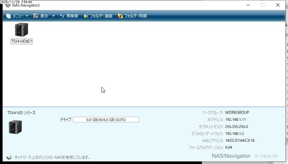Image resolution: width=288 pixels, height=164 pixels.
Task: Click the MAC address 18:EC:E7:64:C3:18
Action: (240, 140)
